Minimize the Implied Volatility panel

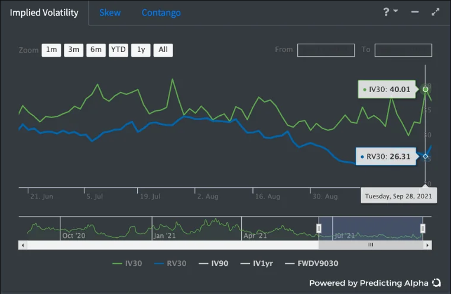coord(415,12)
